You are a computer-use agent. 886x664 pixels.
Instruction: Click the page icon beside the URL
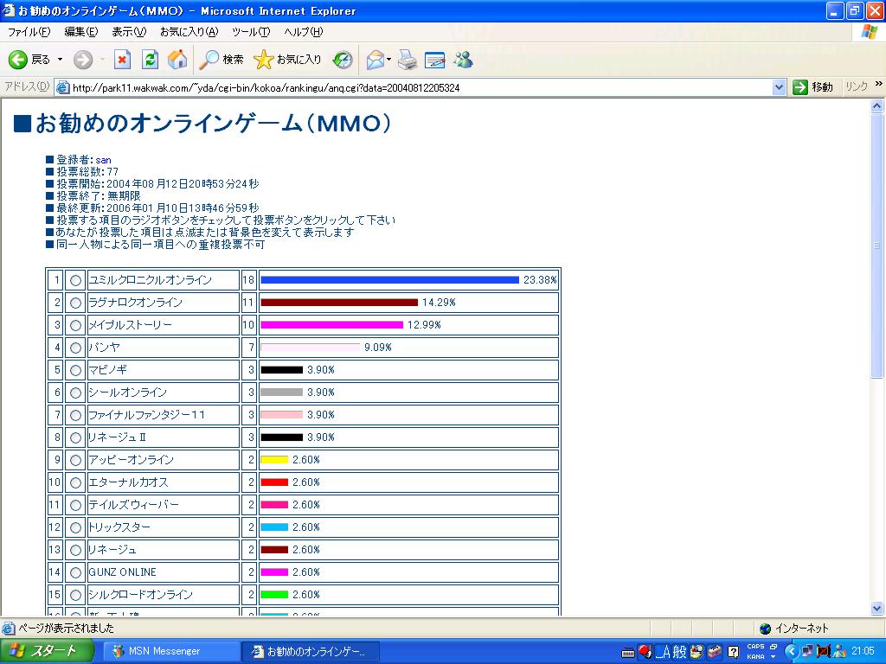62,87
